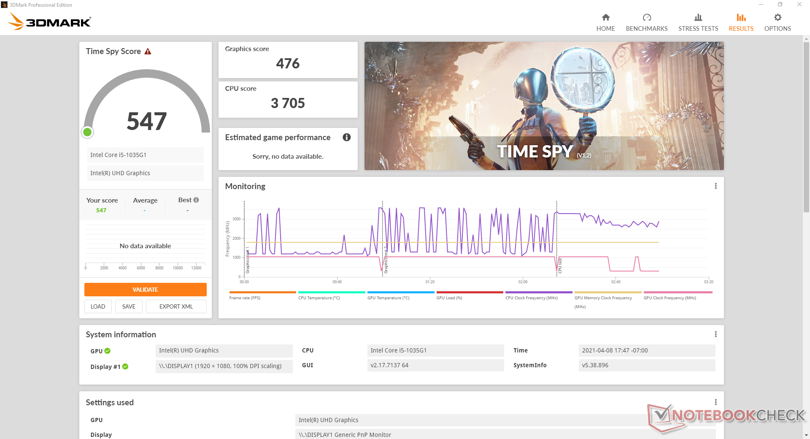This screenshot has height=439, width=810.
Task: Click the green score marker on gauge
Action: pos(87,133)
